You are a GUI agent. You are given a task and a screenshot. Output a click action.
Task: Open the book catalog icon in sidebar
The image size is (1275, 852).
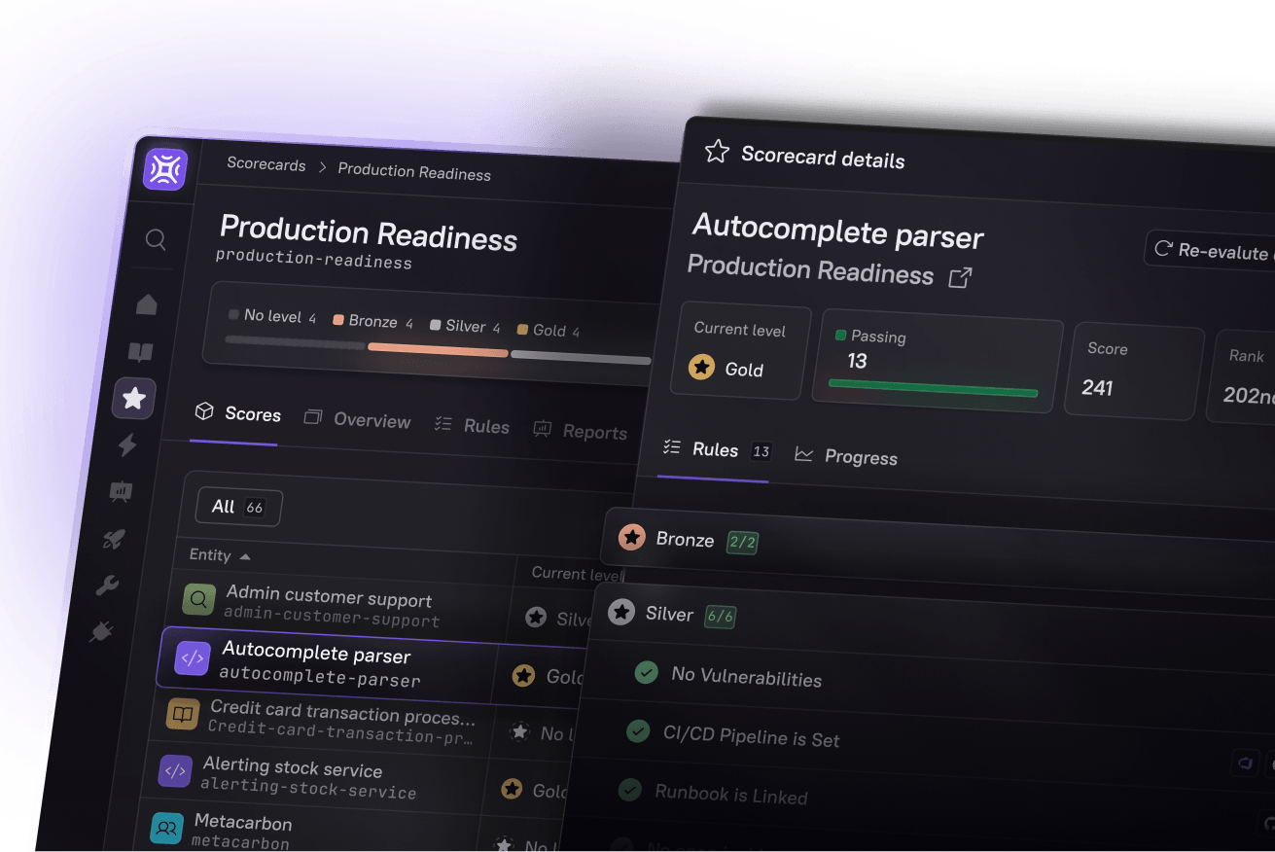141,352
